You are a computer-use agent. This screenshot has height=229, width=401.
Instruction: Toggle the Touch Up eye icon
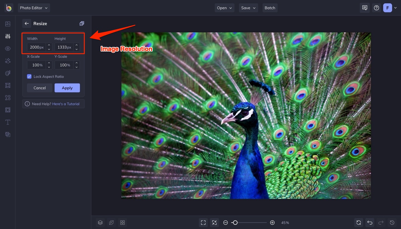coord(8,49)
